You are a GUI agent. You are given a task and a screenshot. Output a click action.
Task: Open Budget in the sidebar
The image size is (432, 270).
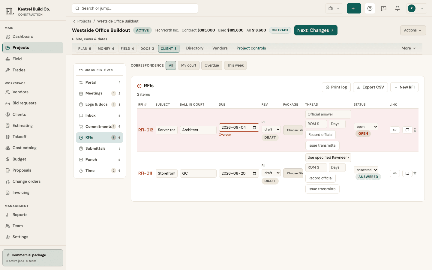[x=33, y=159]
